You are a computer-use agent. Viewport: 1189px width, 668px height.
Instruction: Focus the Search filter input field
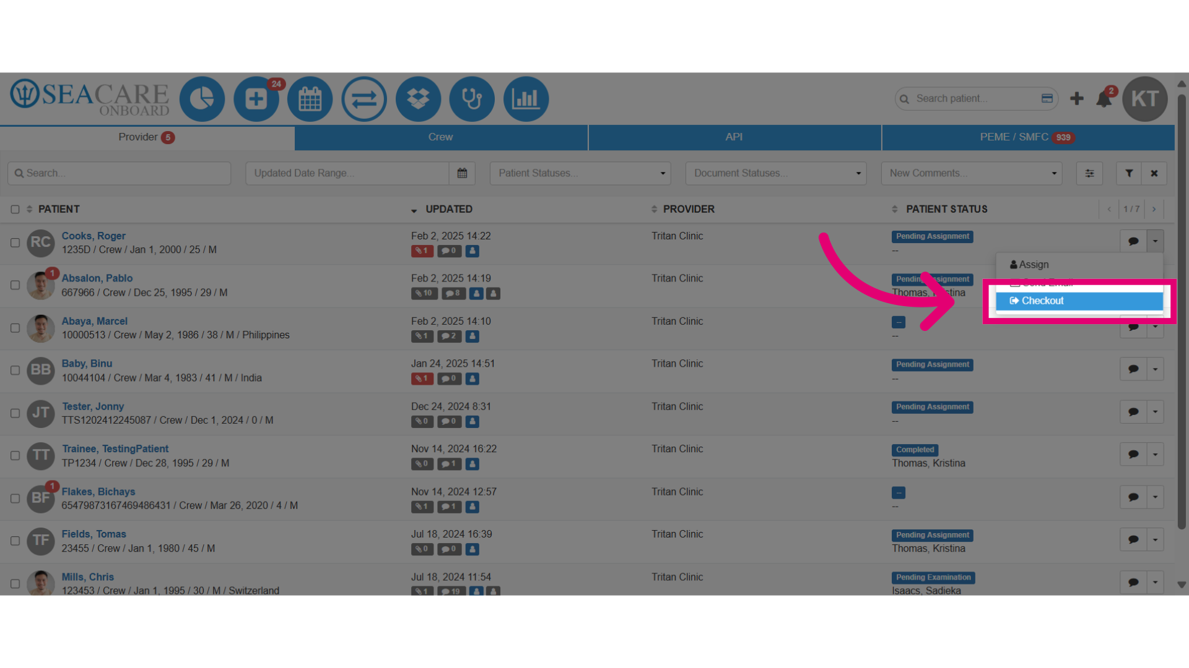(120, 173)
